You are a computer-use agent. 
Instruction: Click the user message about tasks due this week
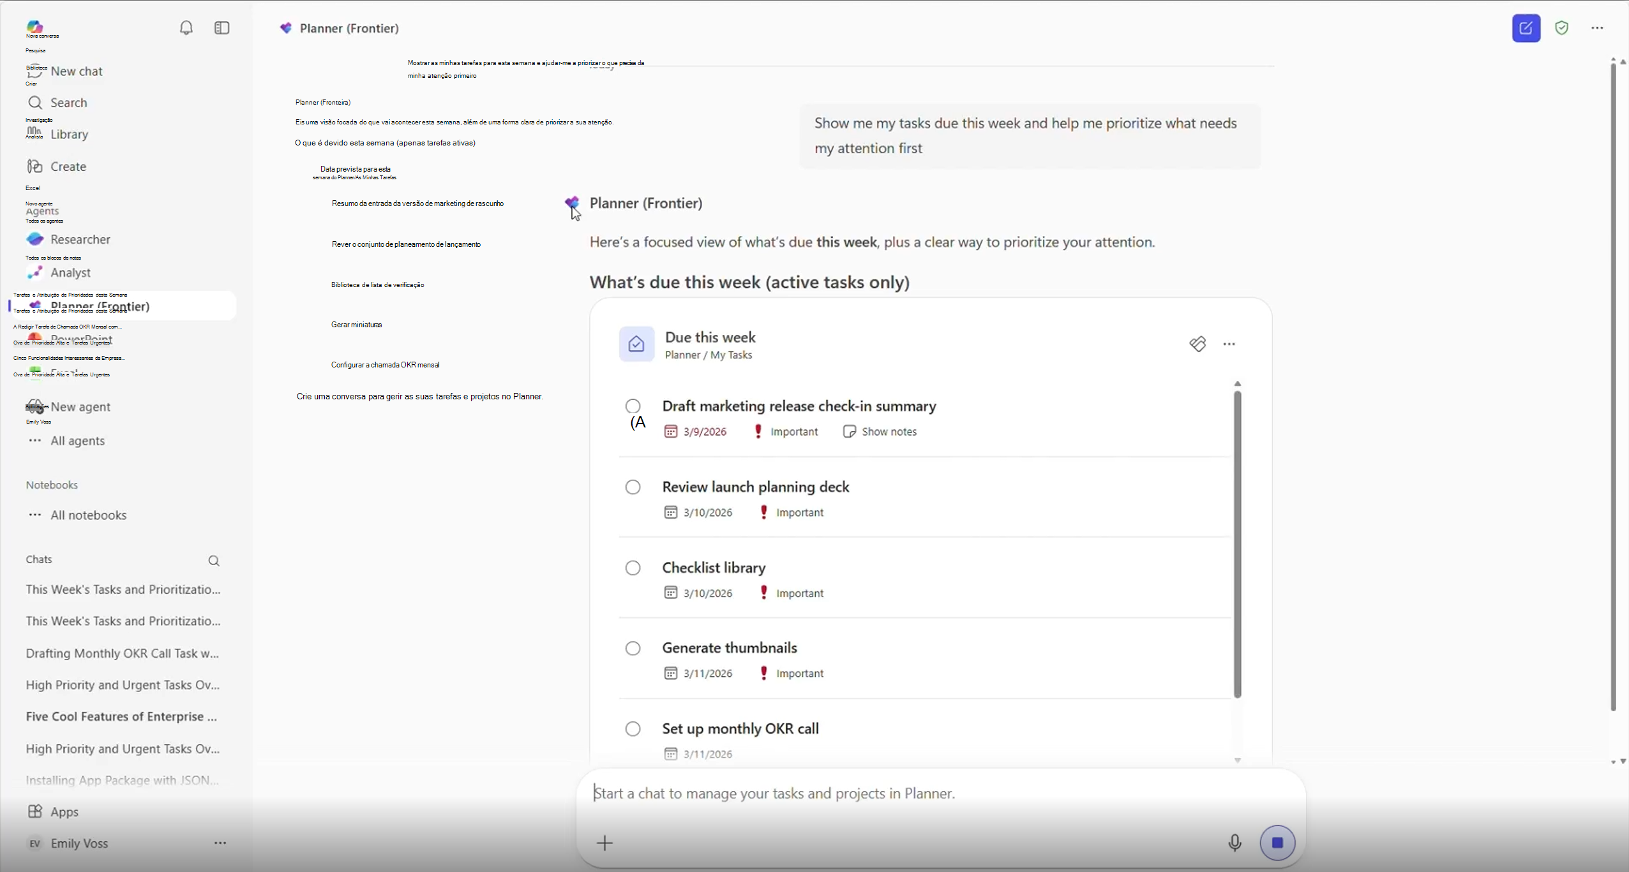tap(1030, 136)
